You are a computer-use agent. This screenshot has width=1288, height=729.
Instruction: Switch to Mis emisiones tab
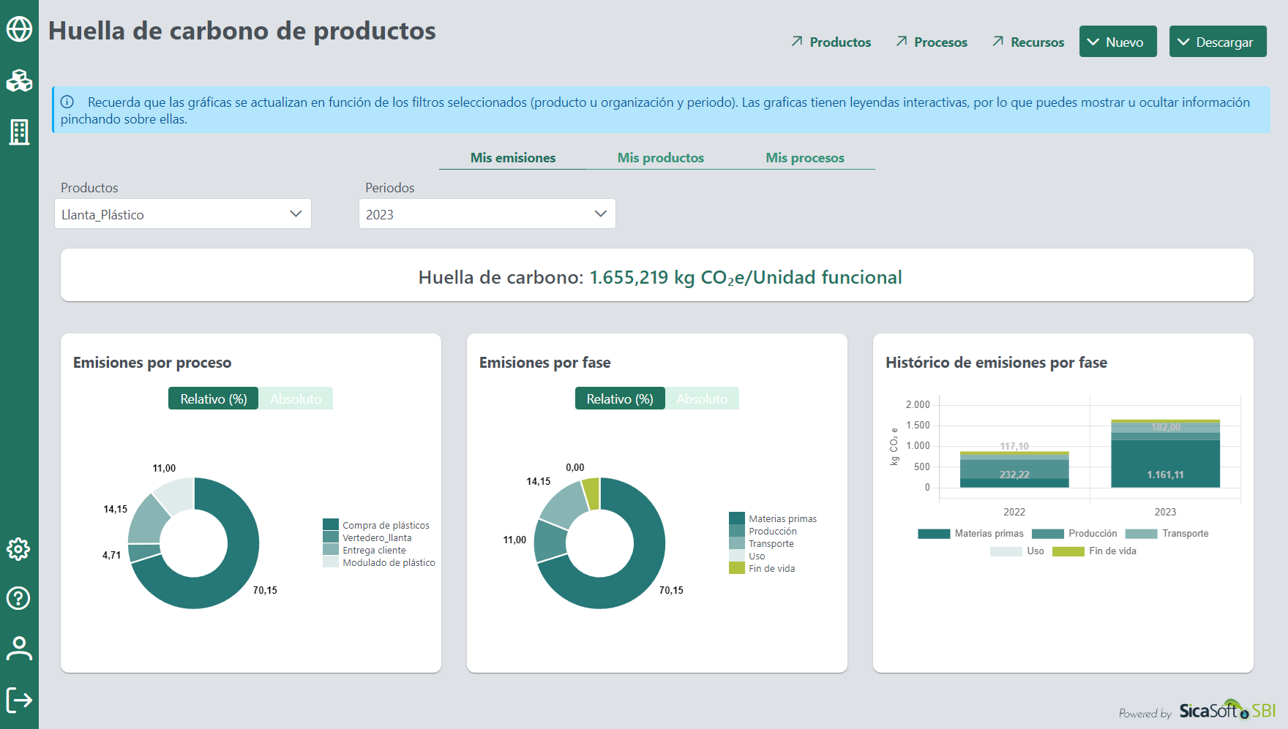pyautogui.click(x=513, y=158)
